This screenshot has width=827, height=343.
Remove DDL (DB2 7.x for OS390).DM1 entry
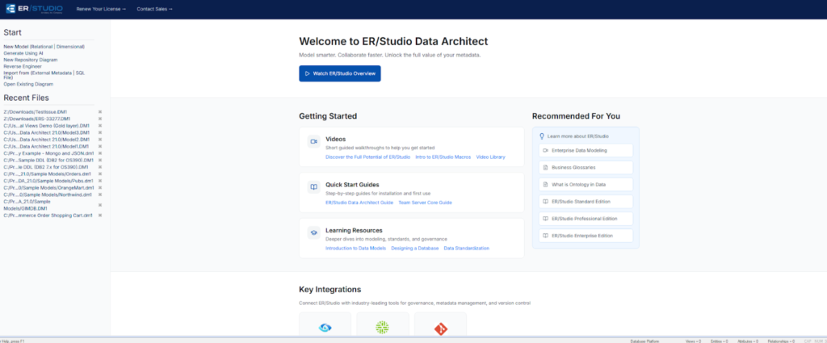99,167
